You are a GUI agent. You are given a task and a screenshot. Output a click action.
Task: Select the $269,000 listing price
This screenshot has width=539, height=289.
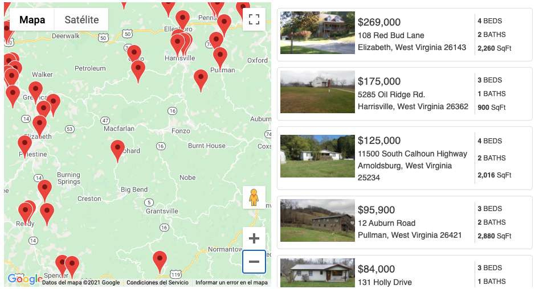click(x=379, y=22)
